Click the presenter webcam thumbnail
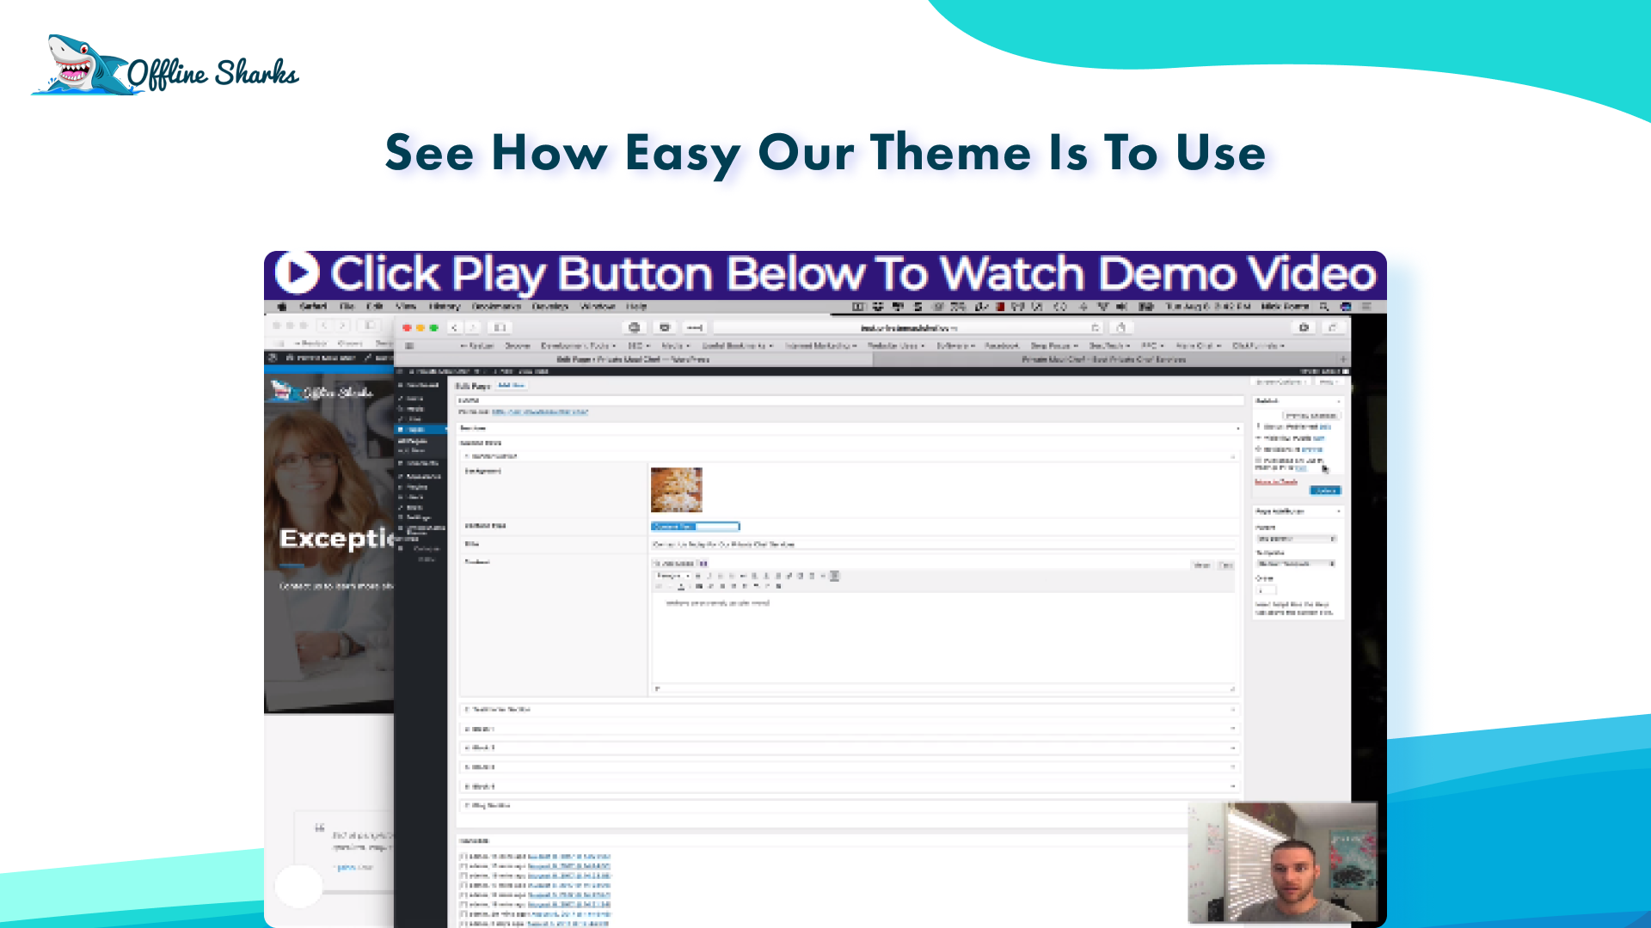1651x928 pixels. [1282, 862]
